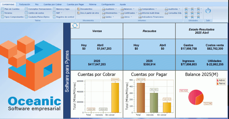Open Bancos y Cajas table
This screenshot has height=119, width=229.
tap(62, 9)
